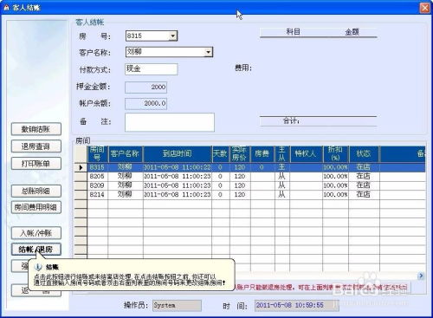This screenshot has width=433, height=318.
Task: Click the 天数 column header
Action: pyautogui.click(x=220, y=153)
